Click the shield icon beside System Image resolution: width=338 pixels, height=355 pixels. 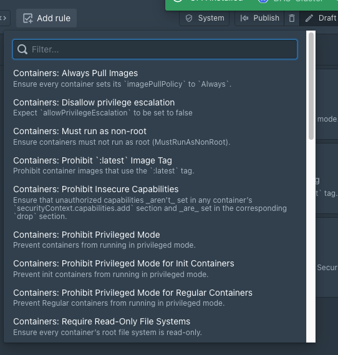tap(189, 18)
